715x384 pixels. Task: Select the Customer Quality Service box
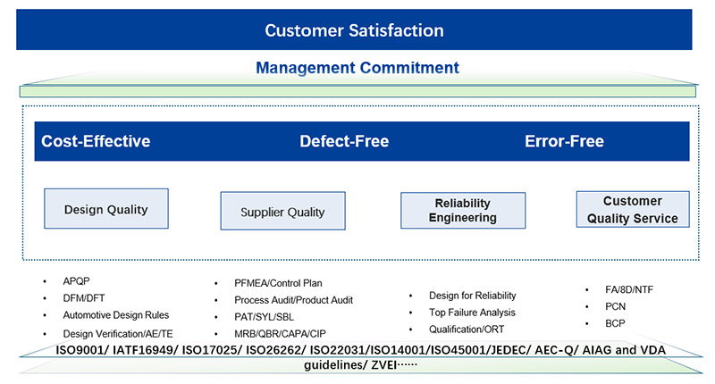[x=632, y=210]
